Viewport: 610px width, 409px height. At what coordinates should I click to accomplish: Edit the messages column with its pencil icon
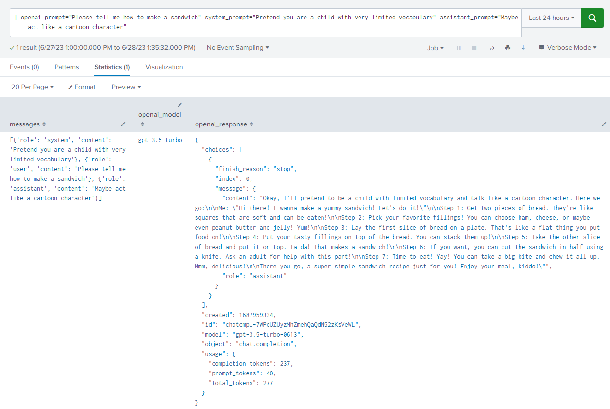[123, 125]
